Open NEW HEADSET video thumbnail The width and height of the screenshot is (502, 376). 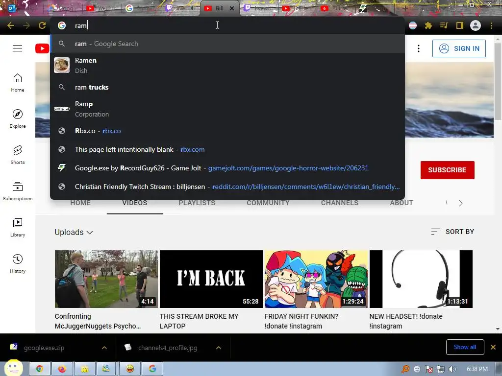pos(421,279)
